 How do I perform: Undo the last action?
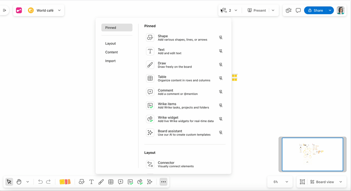40,182
